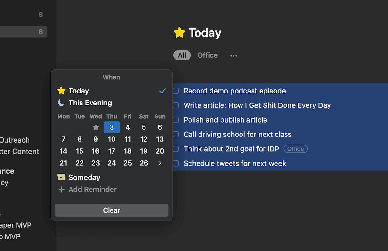Open extra tag filters via the ellipsis

(x=233, y=55)
